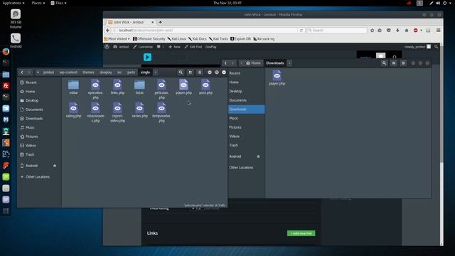Click the dooplay breadcrumb in path bar
The height and width of the screenshot is (256, 455).
(x=106, y=73)
